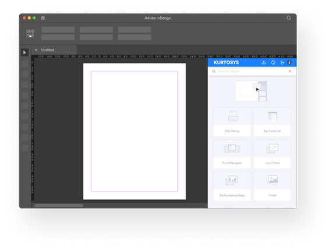The image size is (332, 249).
Task: Select the ESG Rating widget
Action: tap(232, 122)
